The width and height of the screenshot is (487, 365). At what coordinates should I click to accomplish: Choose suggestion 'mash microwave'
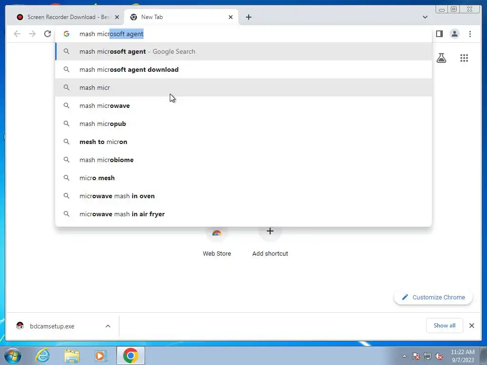pos(243,106)
